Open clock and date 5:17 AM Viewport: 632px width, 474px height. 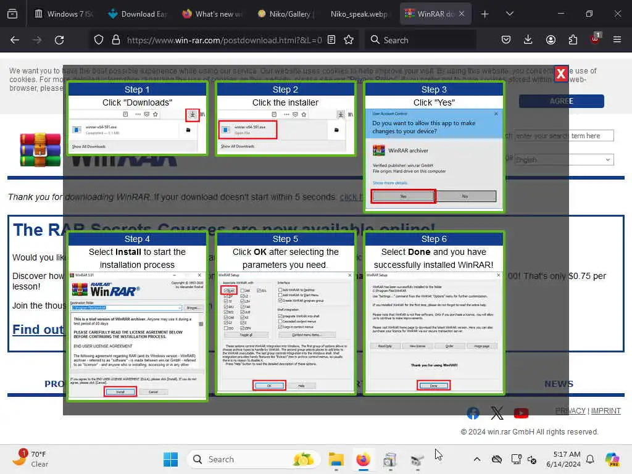coord(563,459)
